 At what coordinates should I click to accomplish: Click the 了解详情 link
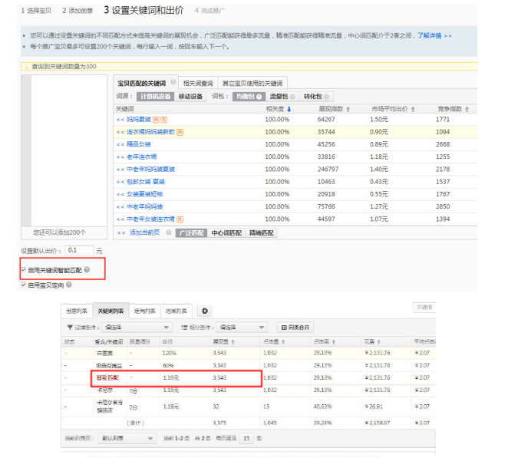[x=434, y=36]
